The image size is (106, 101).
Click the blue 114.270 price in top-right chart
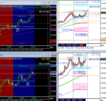pos(96,2)
